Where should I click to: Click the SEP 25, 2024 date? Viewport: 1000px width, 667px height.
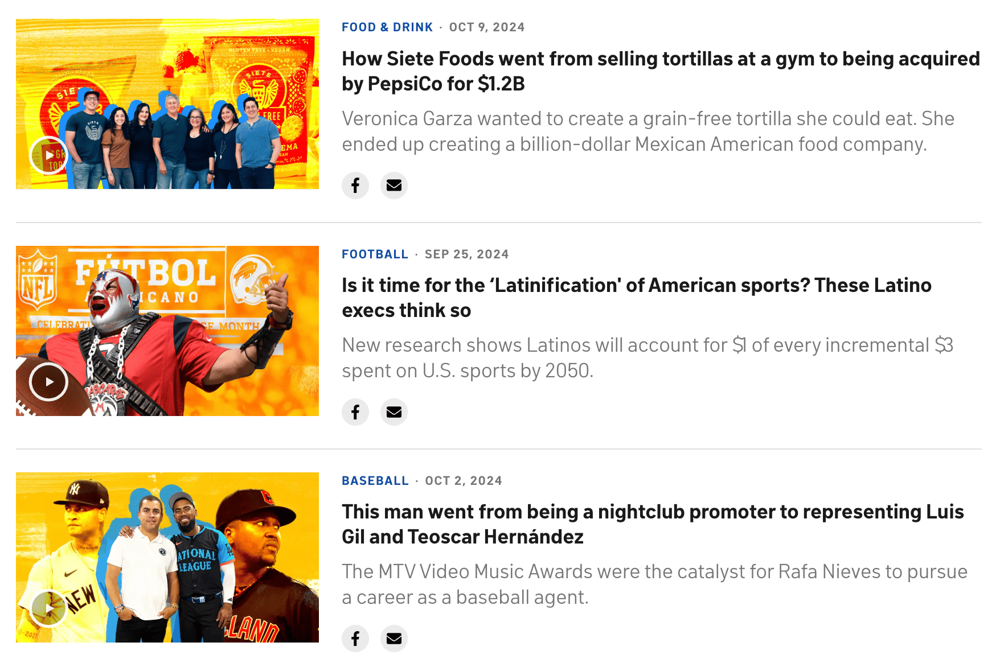point(467,254)
